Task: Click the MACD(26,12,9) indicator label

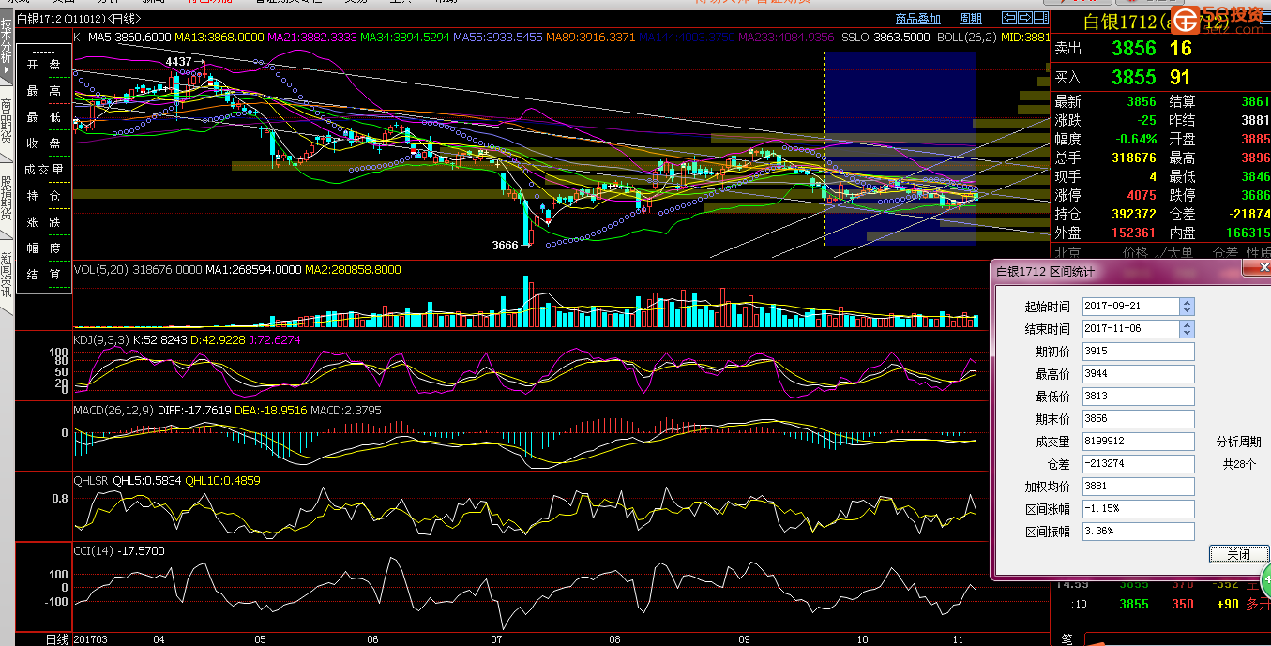Action: click(113, 410)
